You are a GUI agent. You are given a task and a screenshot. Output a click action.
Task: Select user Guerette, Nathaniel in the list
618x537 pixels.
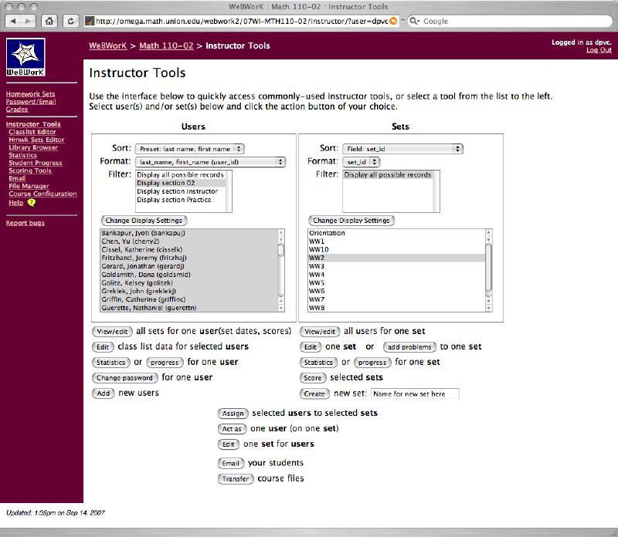click(189, 308)
